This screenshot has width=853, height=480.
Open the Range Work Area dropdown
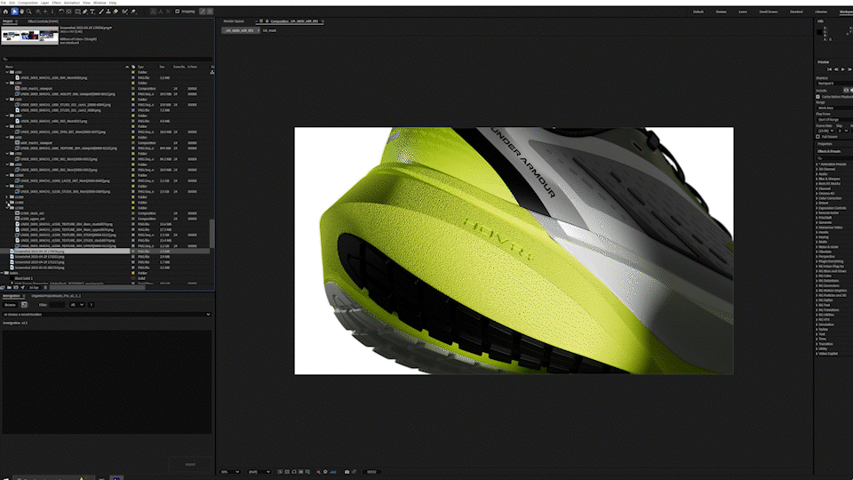(x=834, y=108)
